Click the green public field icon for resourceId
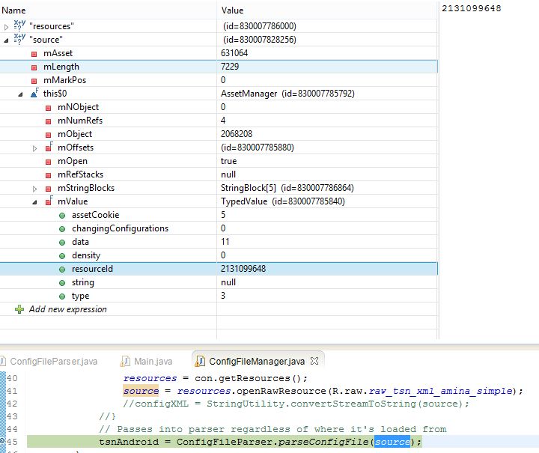This screenshot has height=453, width=539. tap(62, 270)
